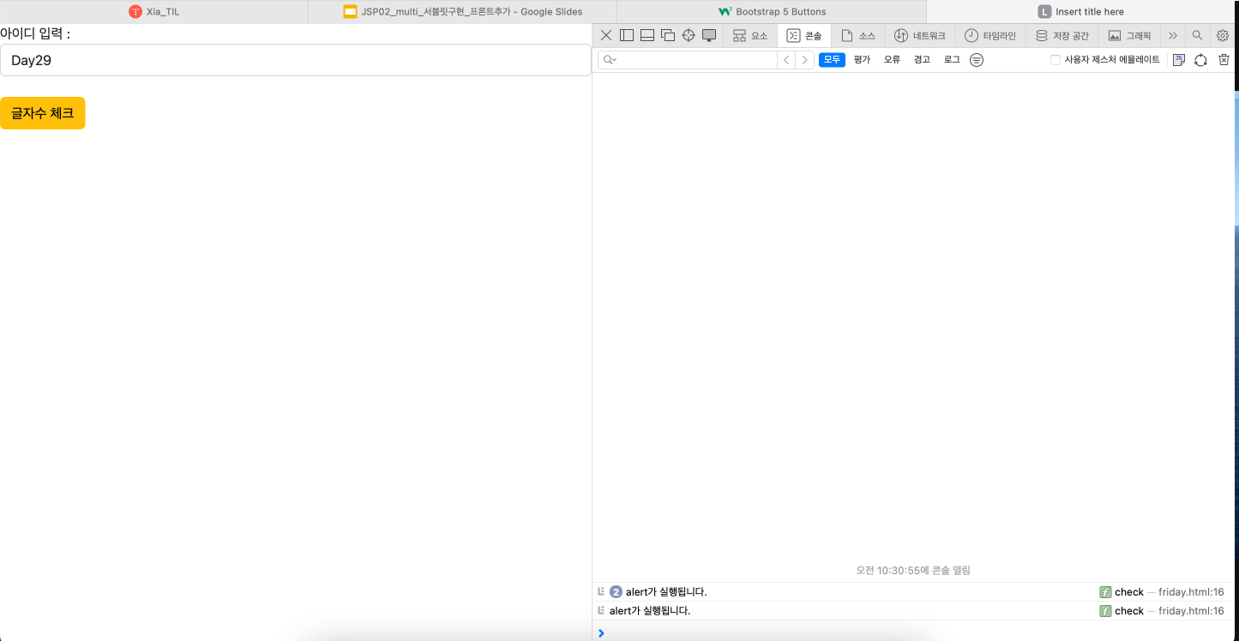Image resolution: width=1239 pixels, height=641 pixels.
Task: Filter console by 평가
Action: click(x=862, y=60)
